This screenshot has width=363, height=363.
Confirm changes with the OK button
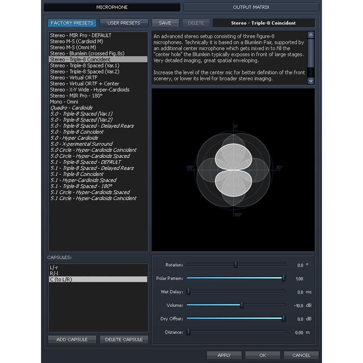[x=262, y=355]
